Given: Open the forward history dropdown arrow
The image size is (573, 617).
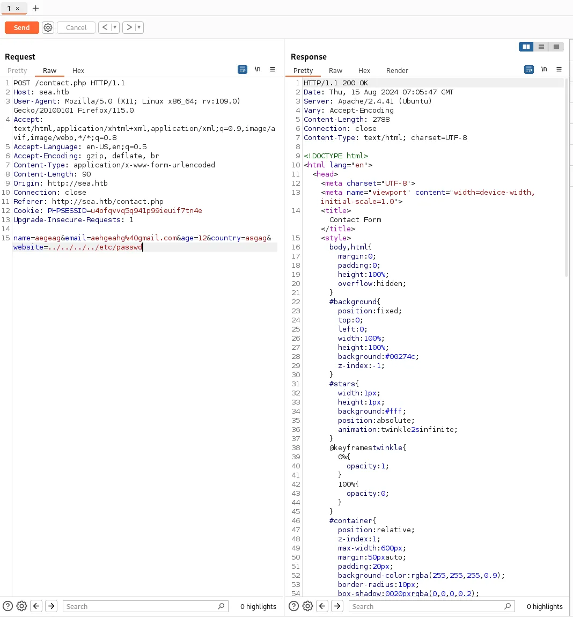Looking at the screenshot, I should (139, 27).
